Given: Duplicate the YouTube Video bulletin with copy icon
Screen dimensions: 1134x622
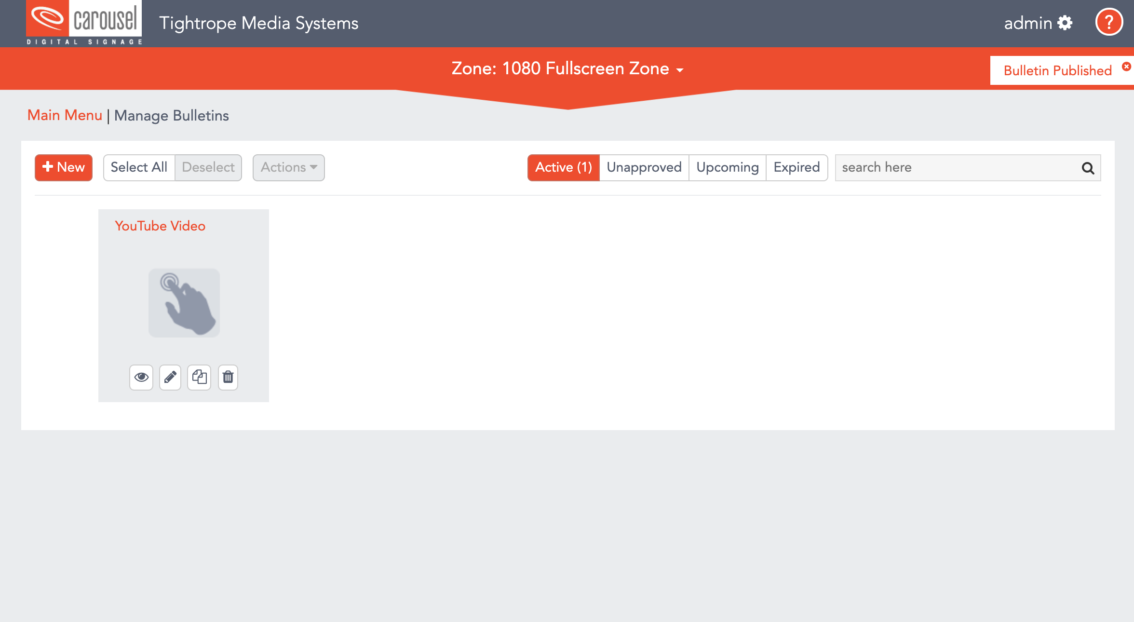Looking at the screenshot, I should tap(199, 377).
